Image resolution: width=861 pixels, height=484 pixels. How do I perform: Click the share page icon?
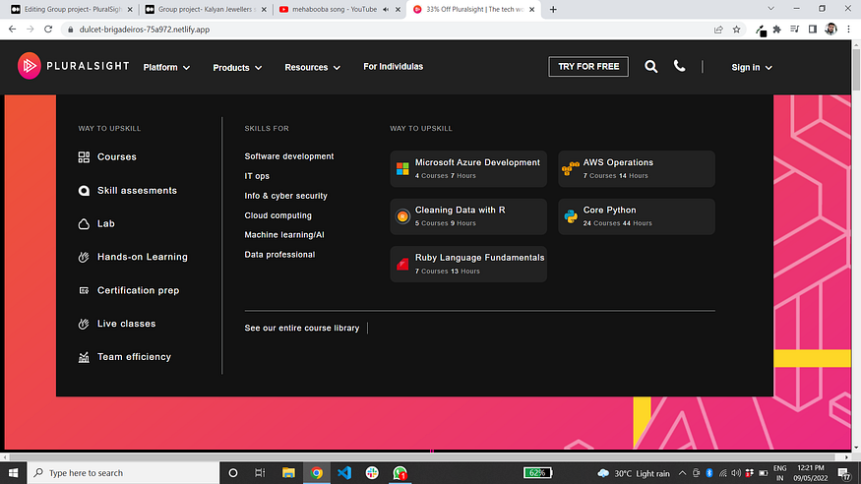click(x=718, y=30)
